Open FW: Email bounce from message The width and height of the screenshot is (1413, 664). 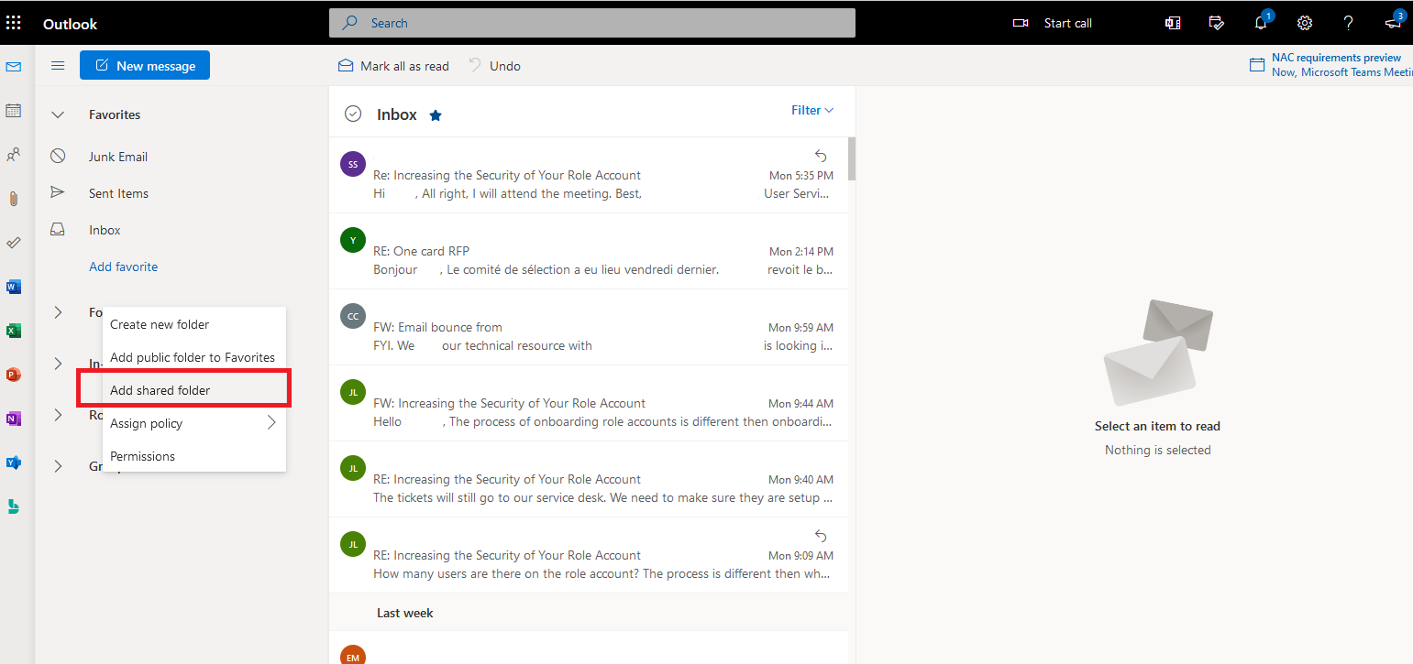[588, 327]
